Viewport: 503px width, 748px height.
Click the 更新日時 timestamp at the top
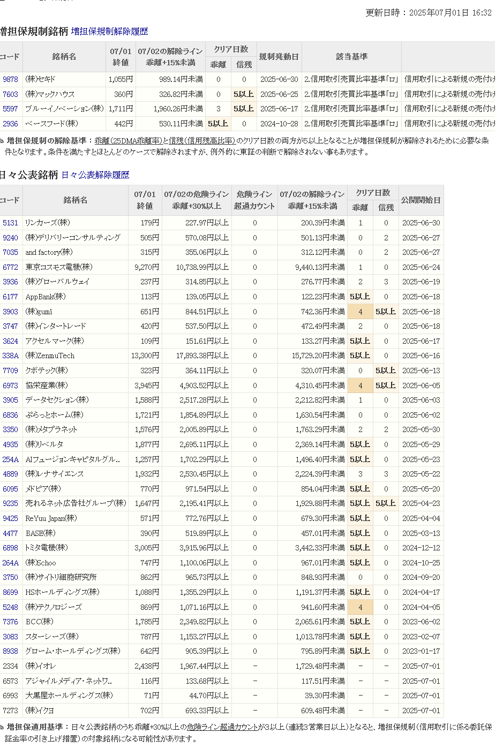(x=429, y=13)
